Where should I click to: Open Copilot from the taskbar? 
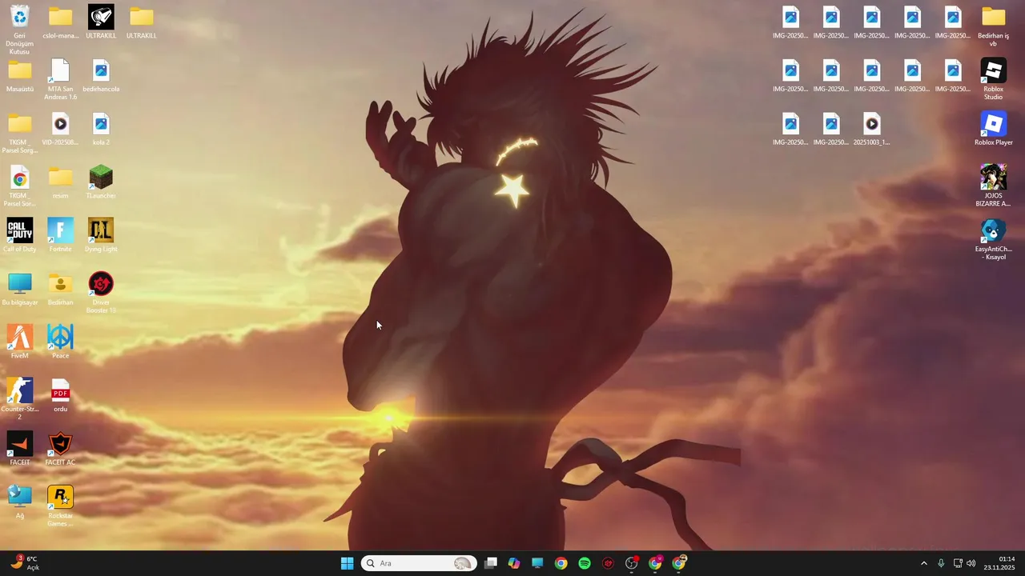[x=514, y=563]
